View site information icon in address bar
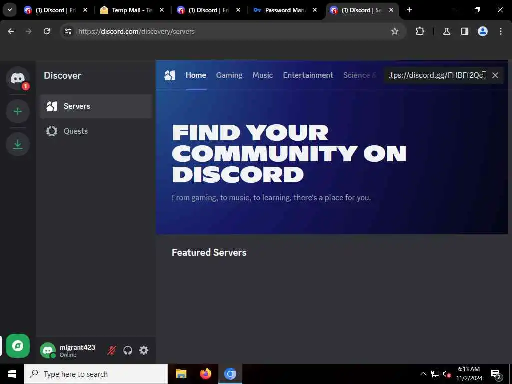The image size is (512, 384). point(68,31)
